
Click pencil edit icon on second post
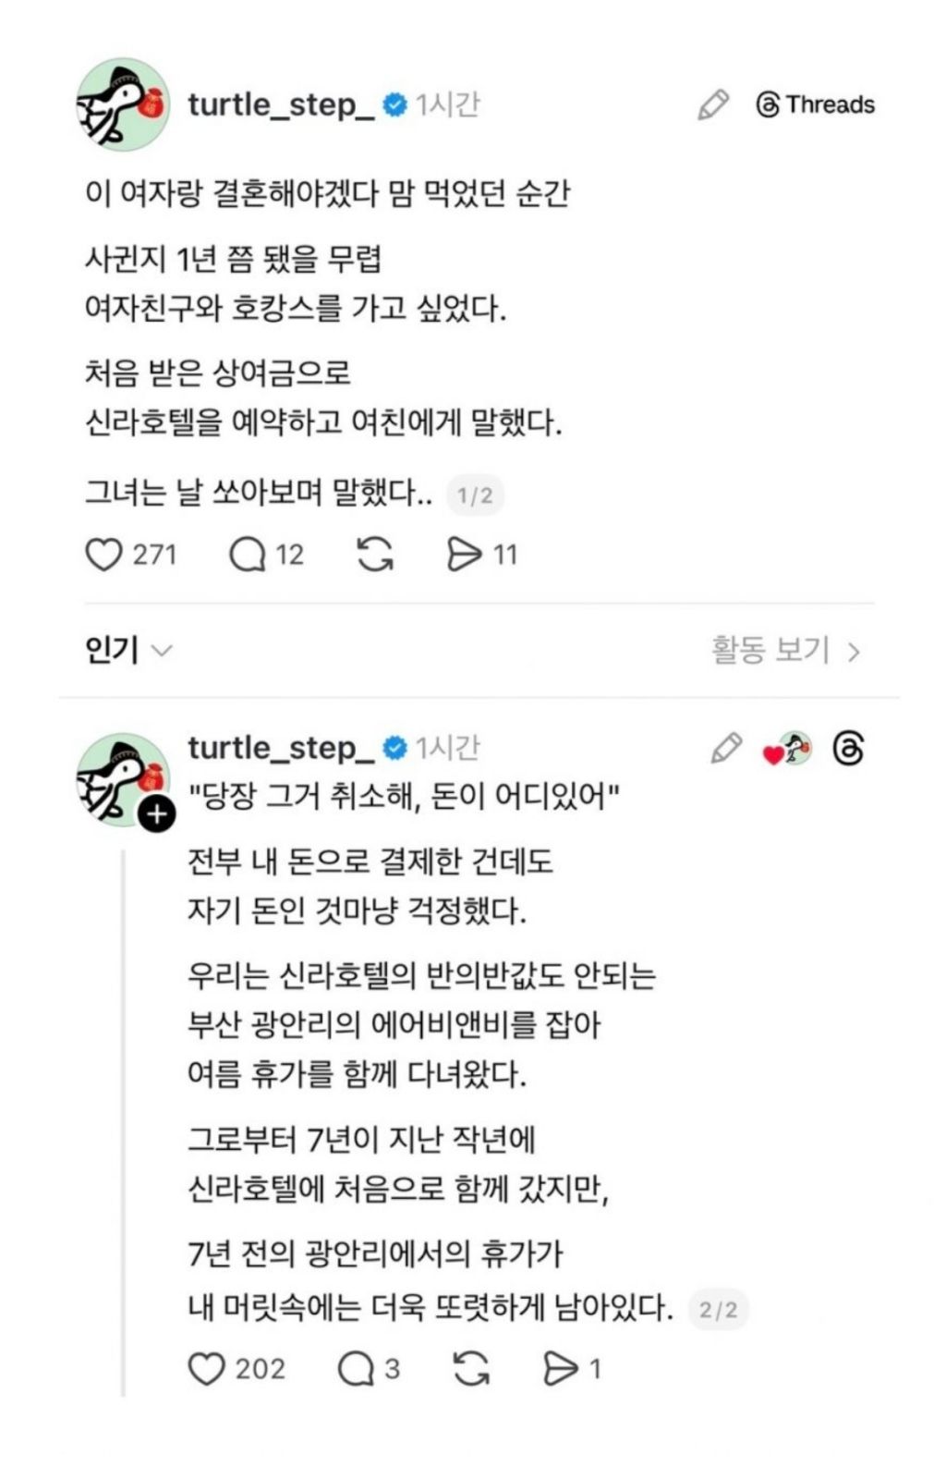click(726, 748)
